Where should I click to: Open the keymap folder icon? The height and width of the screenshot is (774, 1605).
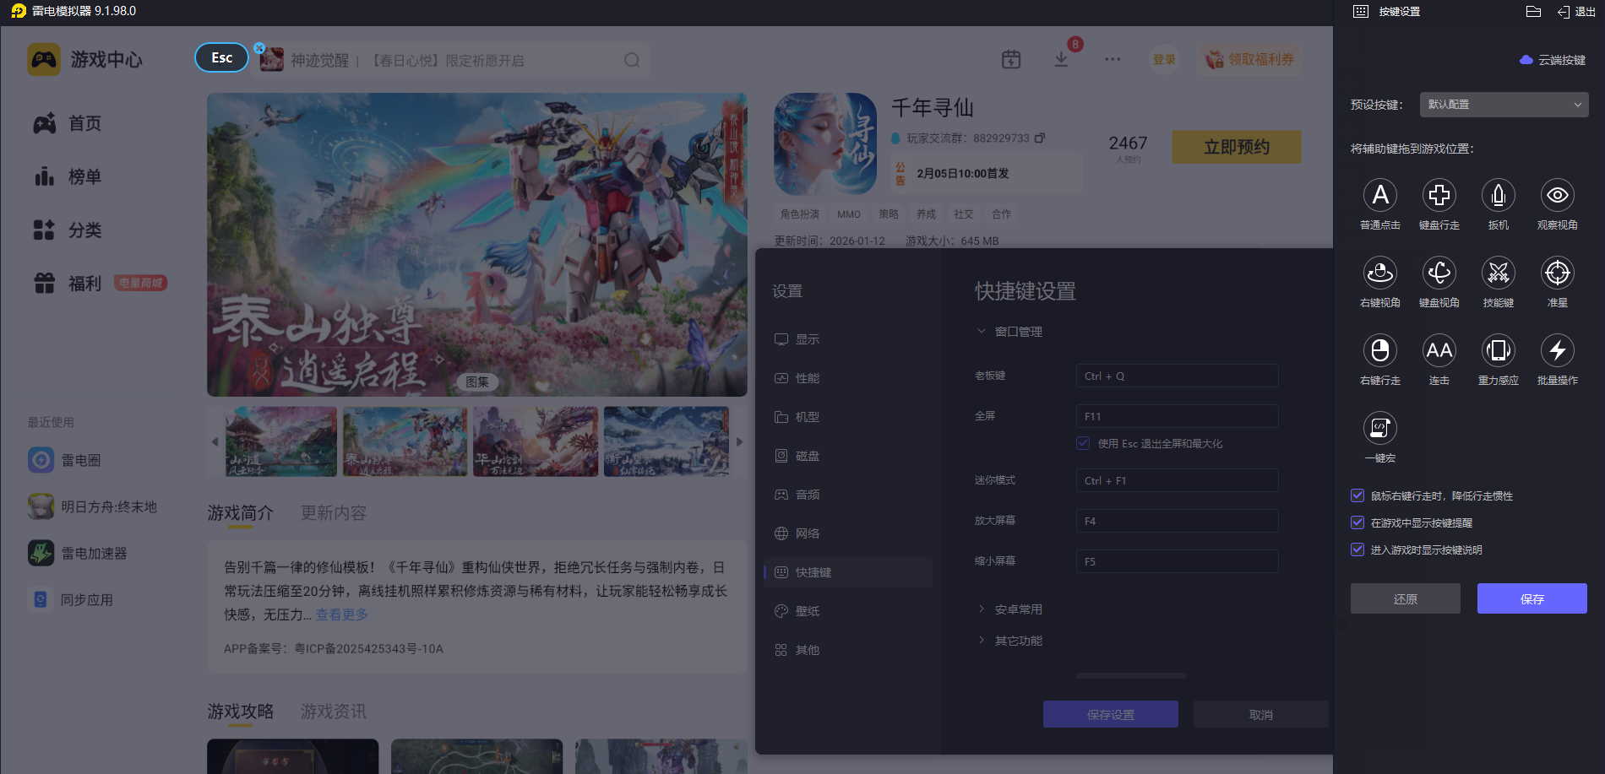(x=1534, y=11)
